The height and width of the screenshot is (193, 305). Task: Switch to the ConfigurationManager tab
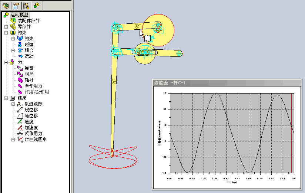click(26, 6)
